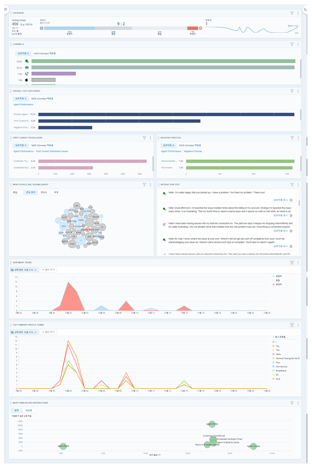
Task: Open date range dropdown in Top Company Profile Terms
Action: 24,332
